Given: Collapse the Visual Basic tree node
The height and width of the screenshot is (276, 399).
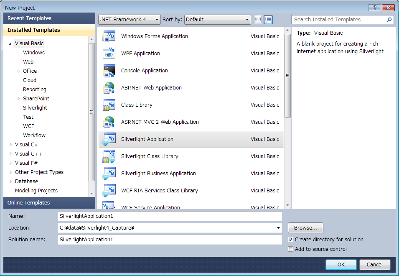Looking at the screenshot, I should [x=10, y=43].
